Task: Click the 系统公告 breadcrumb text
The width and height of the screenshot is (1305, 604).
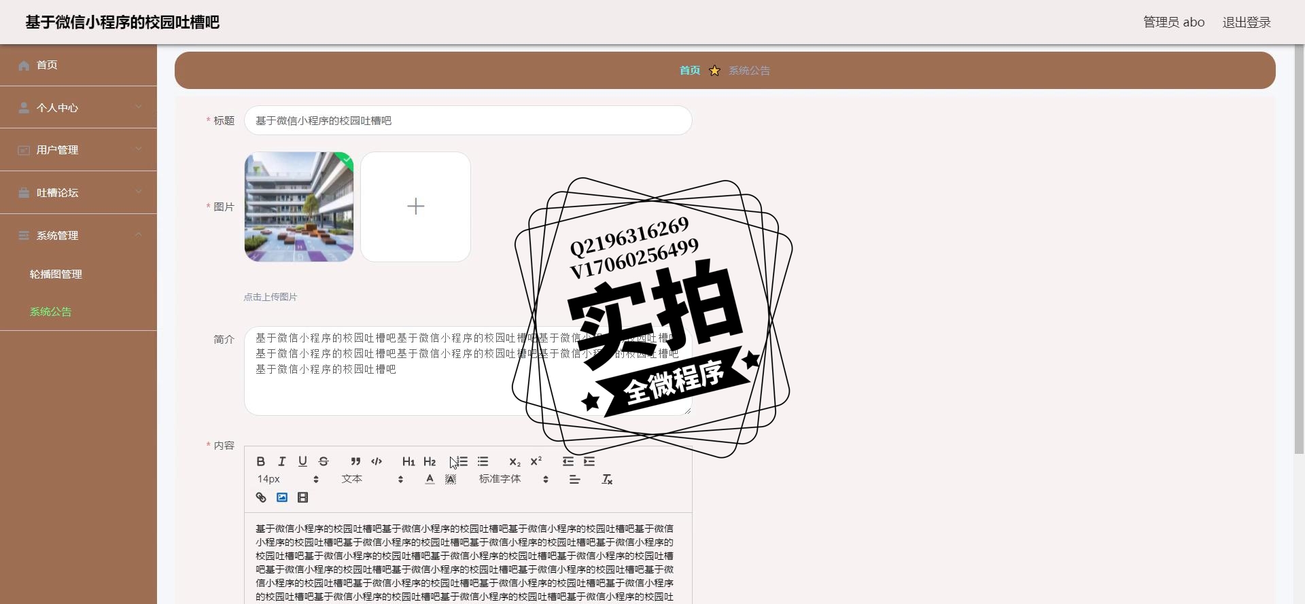Action: [749, 70]
